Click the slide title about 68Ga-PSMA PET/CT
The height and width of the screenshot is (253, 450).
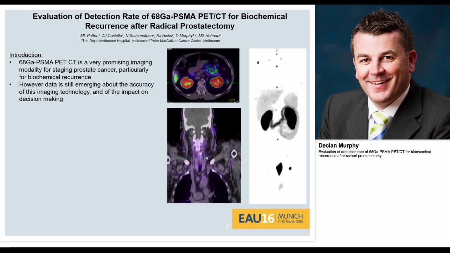click(160, 20)
